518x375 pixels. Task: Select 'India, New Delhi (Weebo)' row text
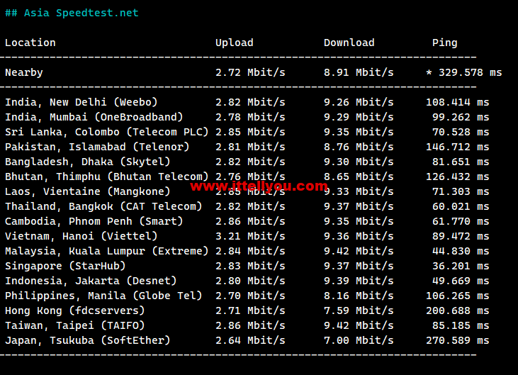coord(81,102)
